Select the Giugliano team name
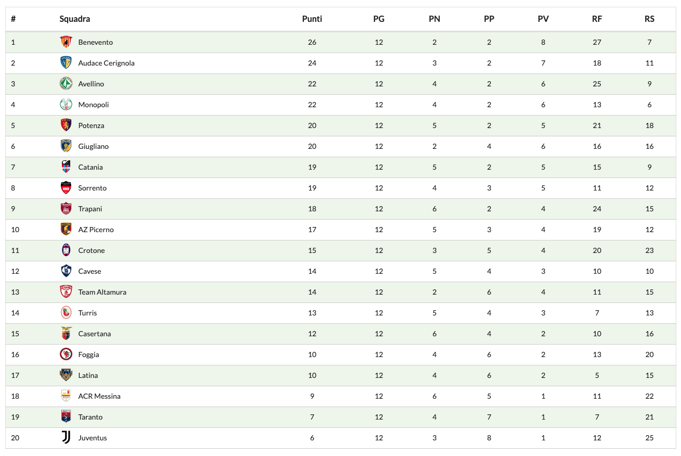 click(x=94, y=146)
